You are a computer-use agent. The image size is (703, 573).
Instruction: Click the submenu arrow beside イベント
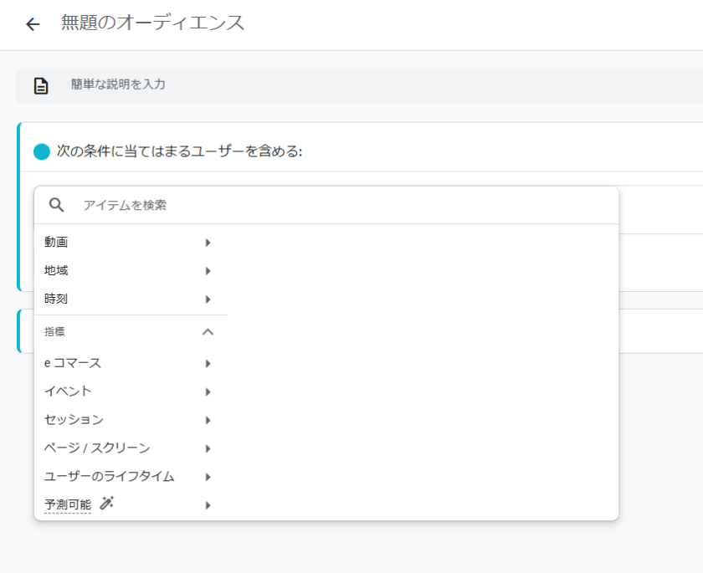point(208,391)
